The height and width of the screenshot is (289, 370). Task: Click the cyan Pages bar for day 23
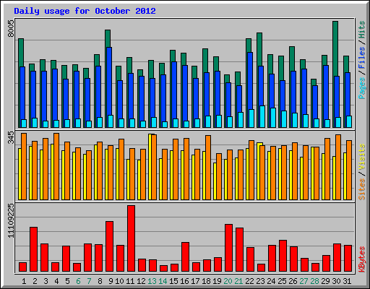click(x=262, y=116)
